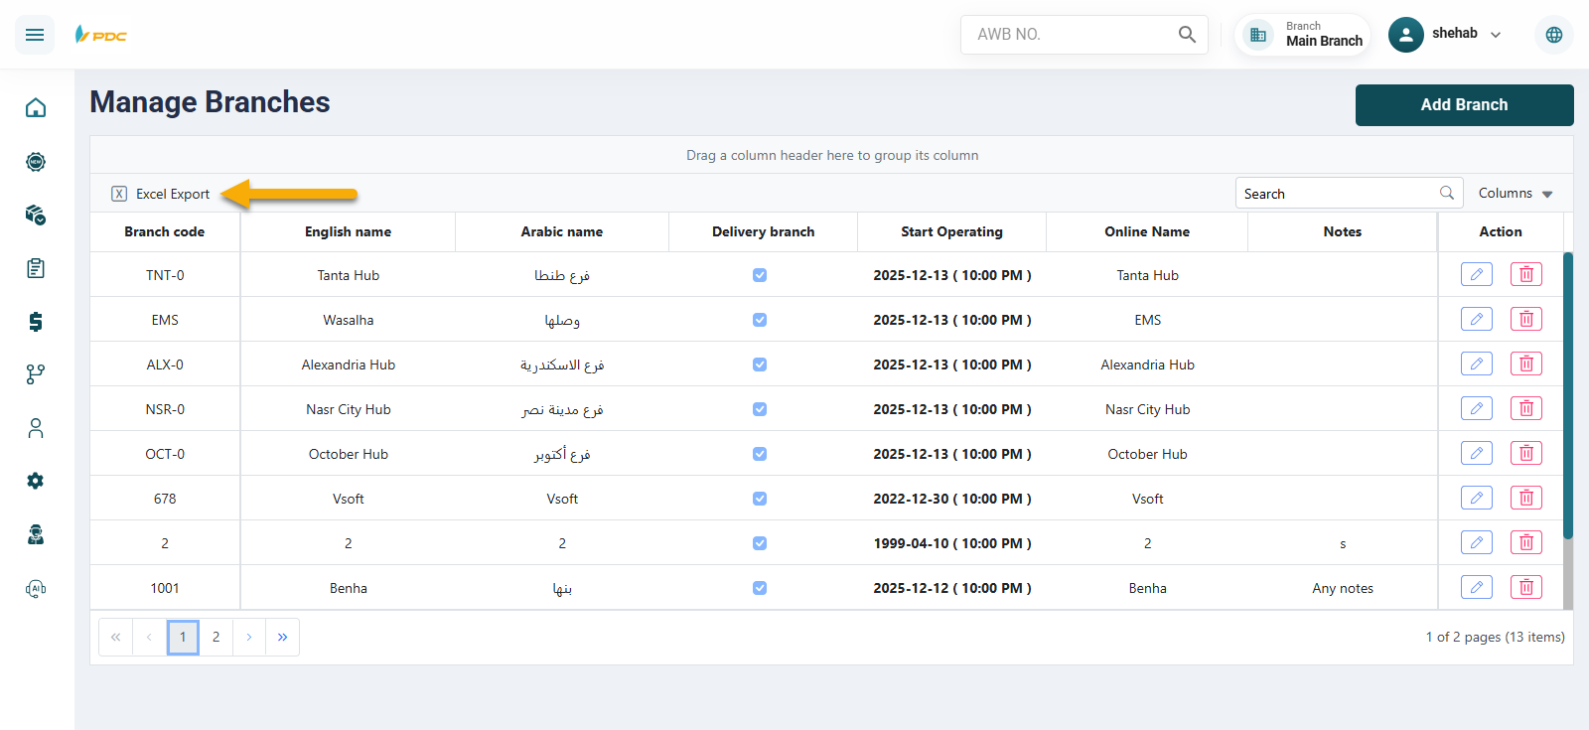The image size is (1589, 730).
Task: Open the globe language icon
Action: (1554, 35)
